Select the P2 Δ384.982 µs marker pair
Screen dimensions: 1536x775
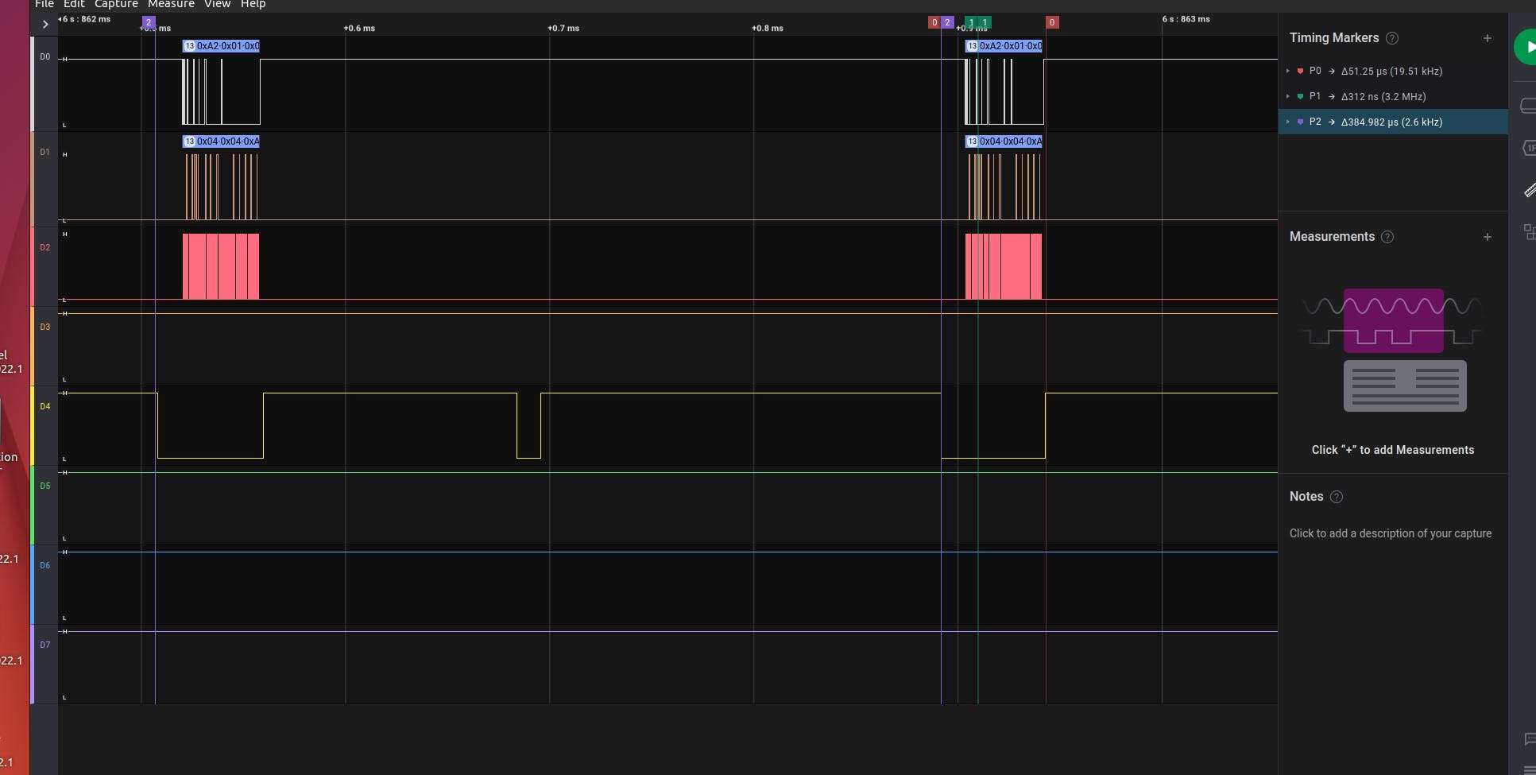pyautogui.click(x=1393, y=122)
